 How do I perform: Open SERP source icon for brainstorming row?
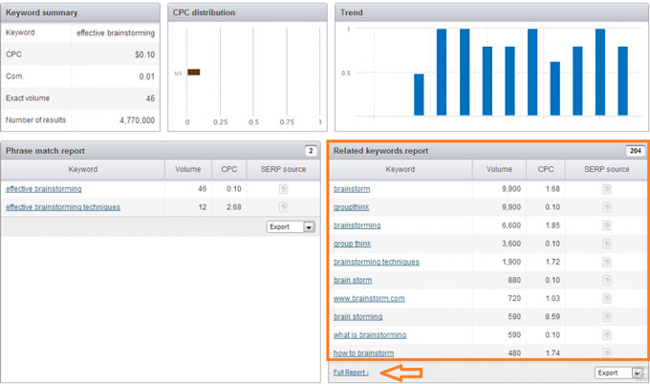tap(606, 225)
